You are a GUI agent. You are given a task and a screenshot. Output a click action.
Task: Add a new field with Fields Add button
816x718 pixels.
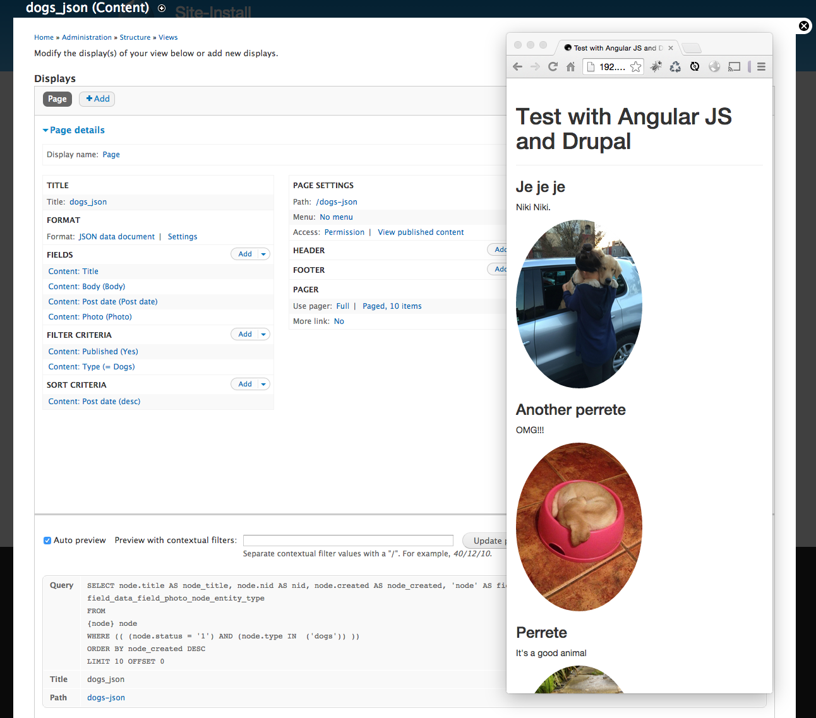point(245,254)
